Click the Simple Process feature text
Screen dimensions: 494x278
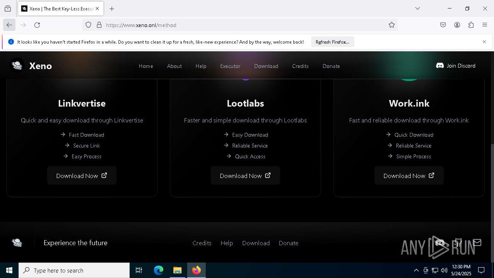414,156
